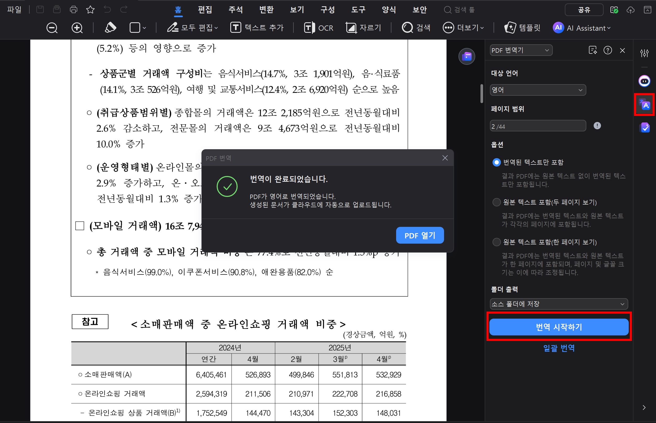Open the cloud upload icon
The image size is (656, 423).
click(x=631, y=10)
